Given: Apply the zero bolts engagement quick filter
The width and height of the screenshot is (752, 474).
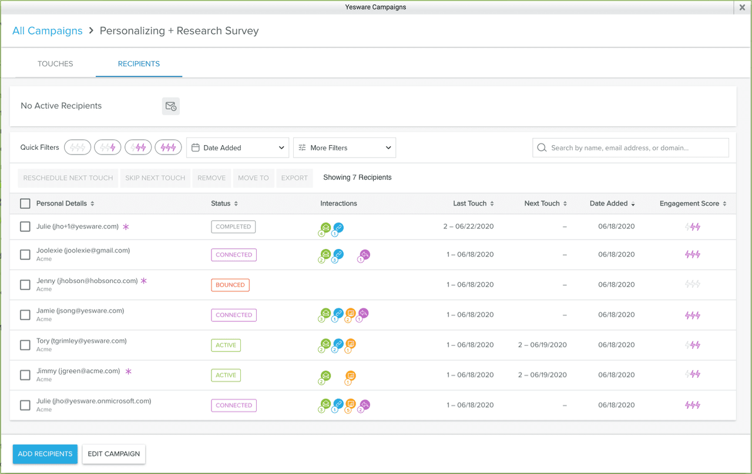Looking at the screenshot, I should pyautogui.click(x=78, y=147).
